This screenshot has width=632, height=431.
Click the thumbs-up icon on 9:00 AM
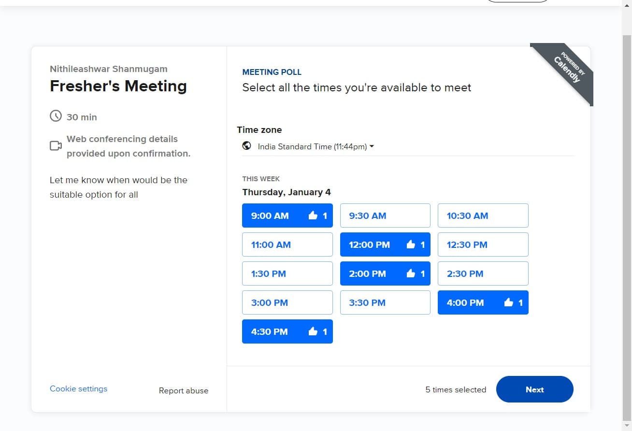click(x=313, y=215)
